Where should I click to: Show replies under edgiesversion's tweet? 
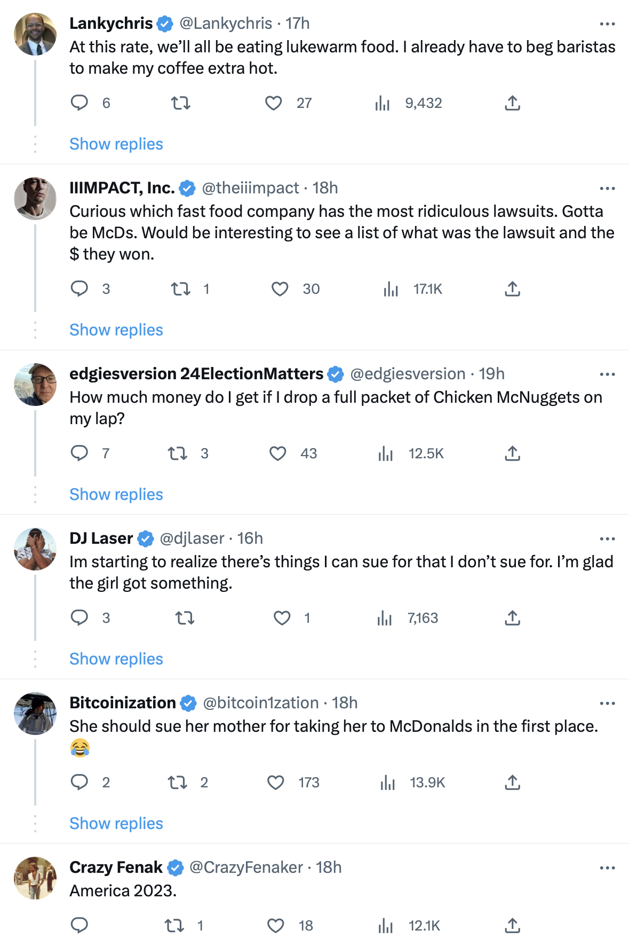[x=116, y=495]
